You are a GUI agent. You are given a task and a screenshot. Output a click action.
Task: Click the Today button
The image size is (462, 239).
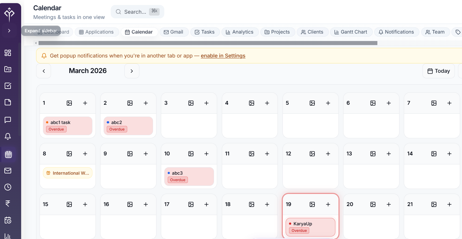click(438, 71)
